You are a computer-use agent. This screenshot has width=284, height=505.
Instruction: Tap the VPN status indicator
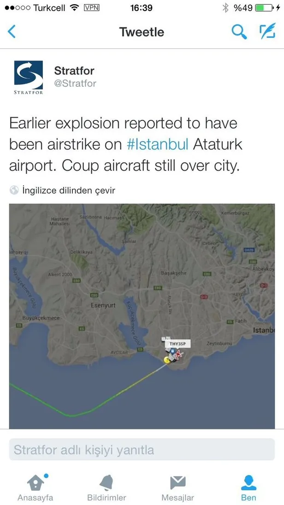click(92, 8)
